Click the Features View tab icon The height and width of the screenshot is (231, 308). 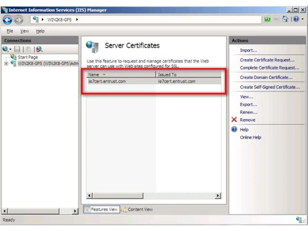(87, 209)
